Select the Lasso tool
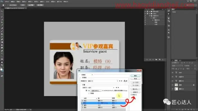198x111 pixels. click(x=2, y=17)
